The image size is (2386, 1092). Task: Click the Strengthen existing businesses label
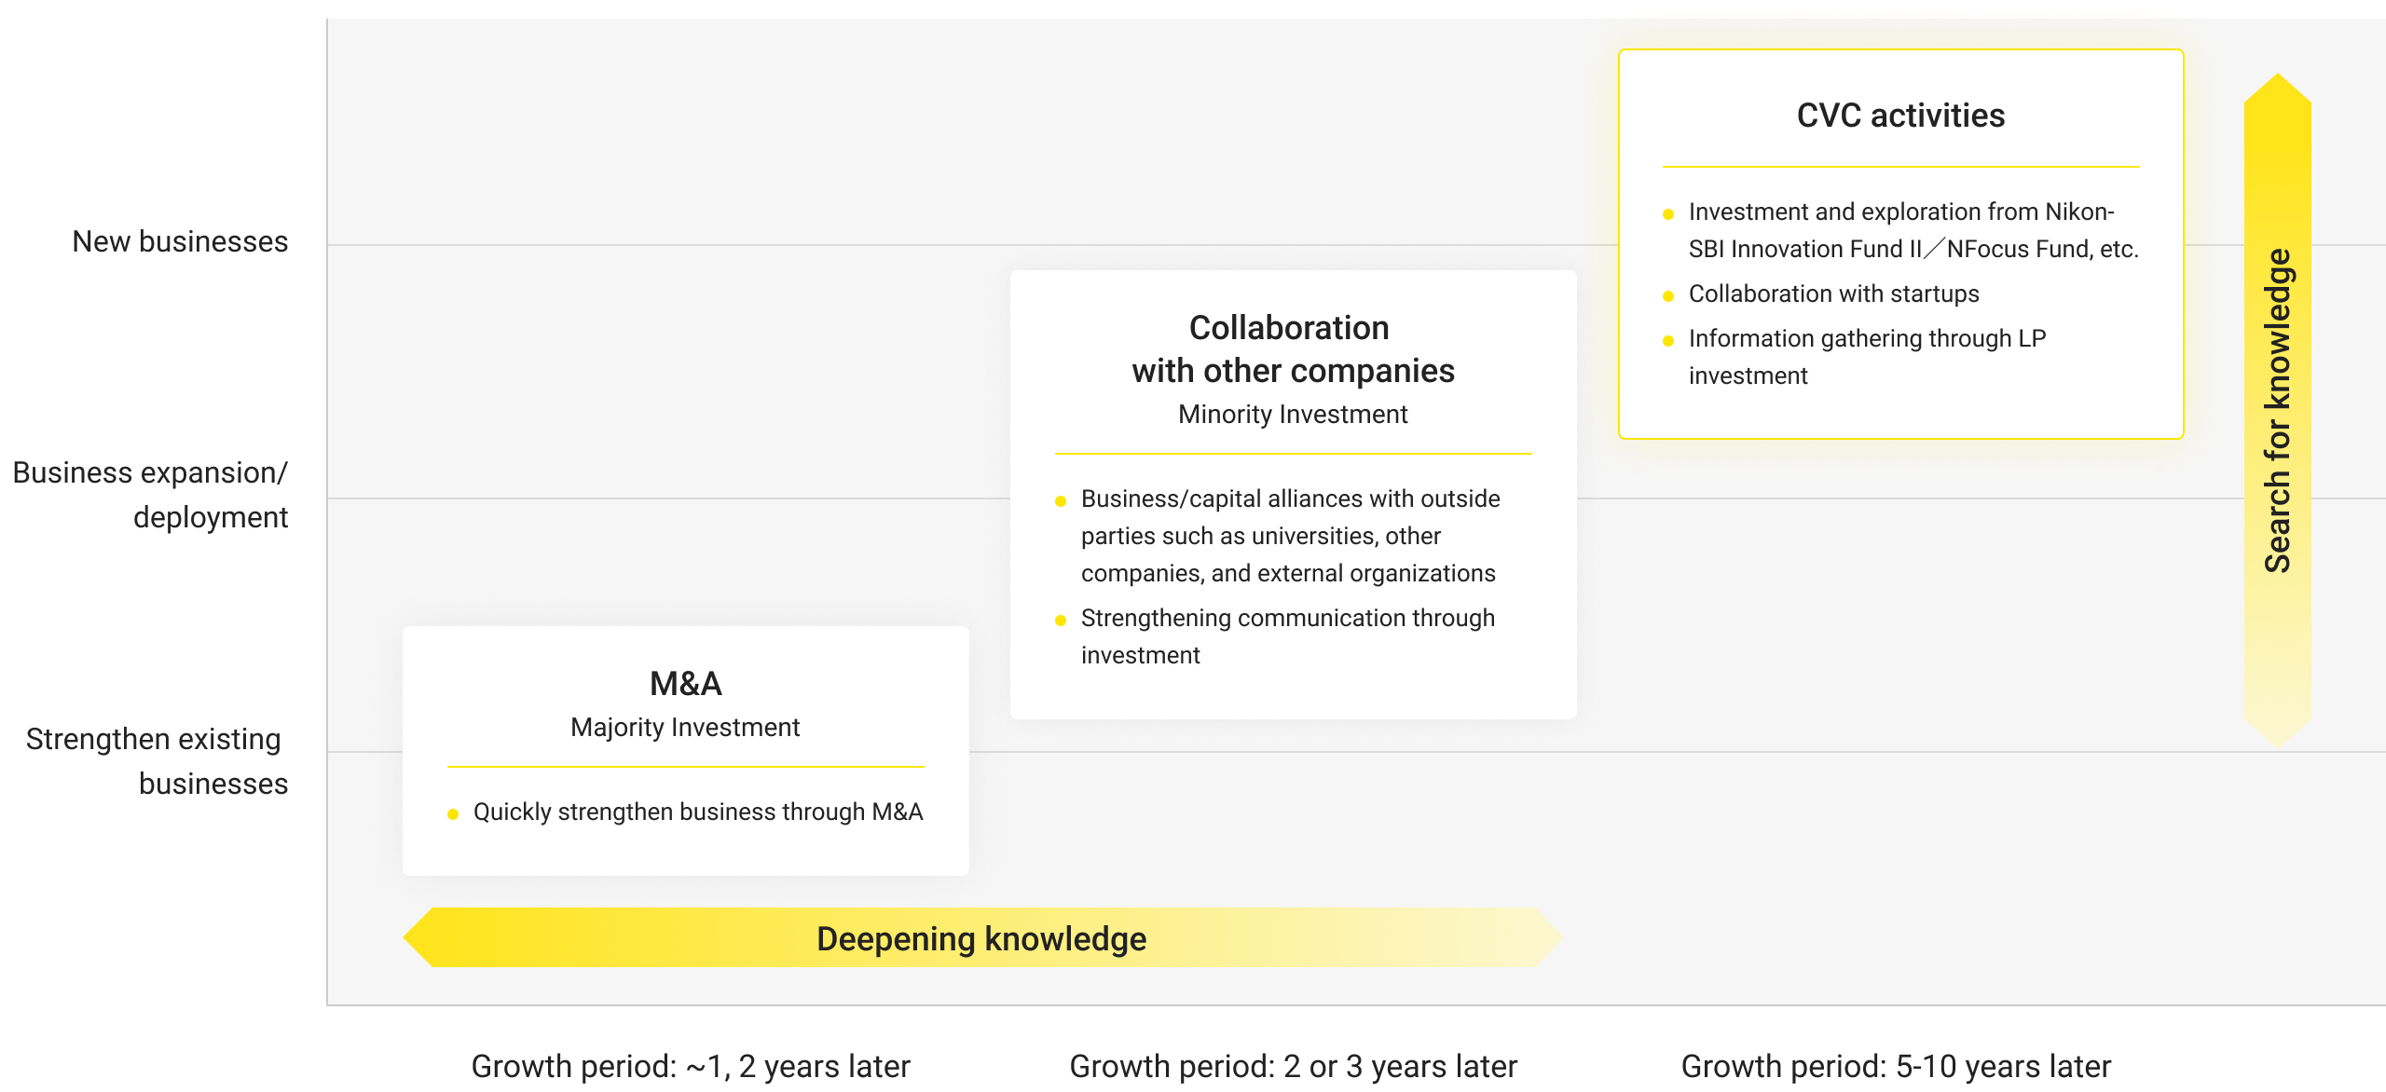(157, 761)
